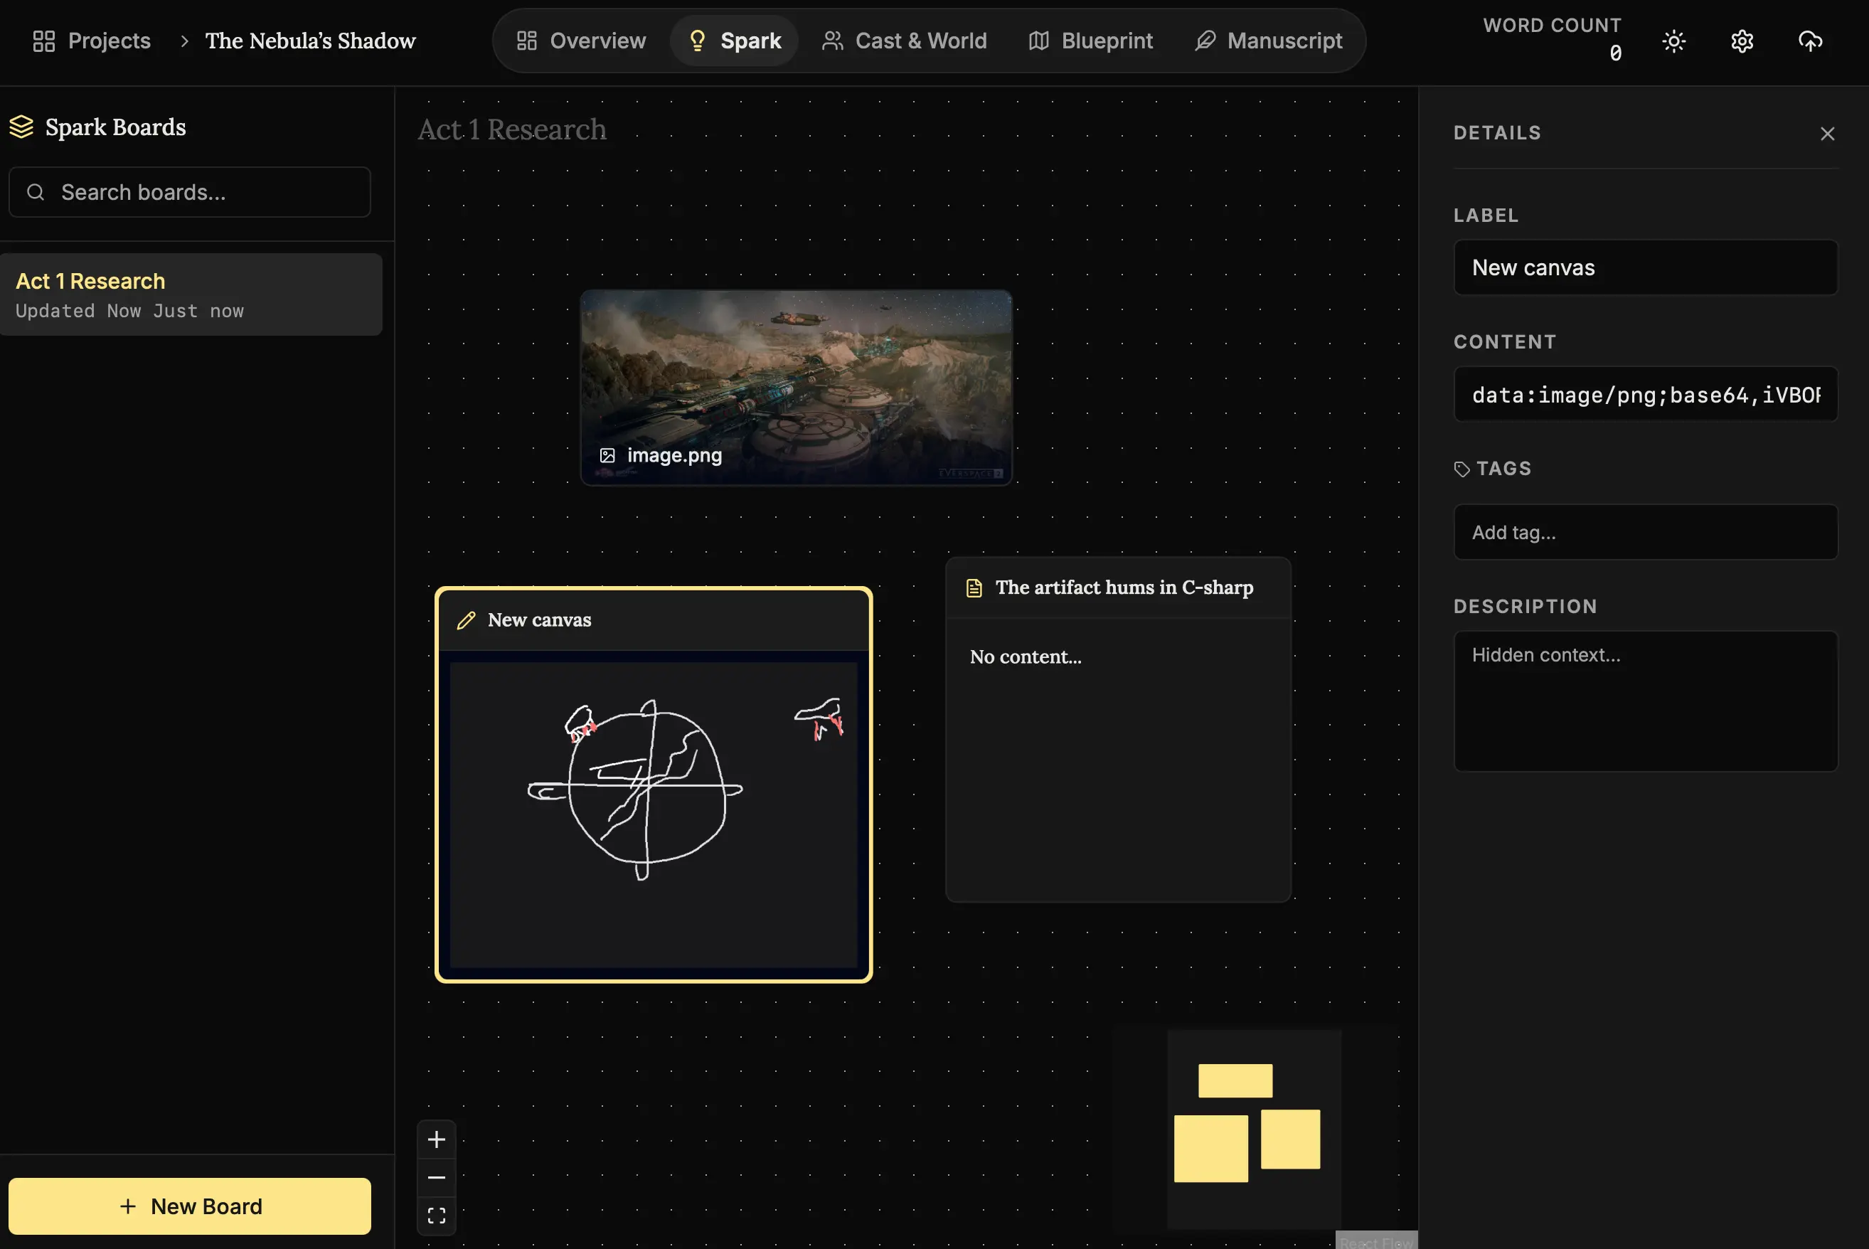
Task: Select the Act 1 Research board
Action: (x=191, y=294)
